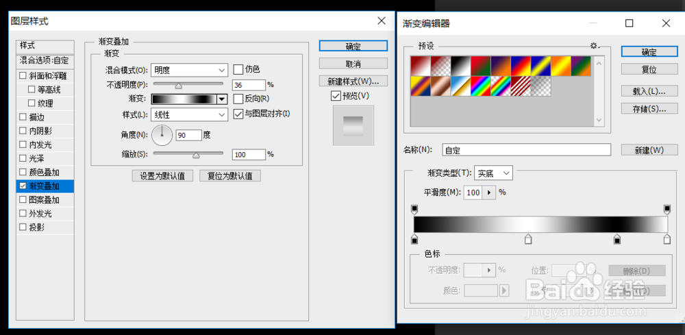Select the transparent red stripes preset
Image resolution: width=685 pixels, height=335 pixels.
click(x=521, y=86)
